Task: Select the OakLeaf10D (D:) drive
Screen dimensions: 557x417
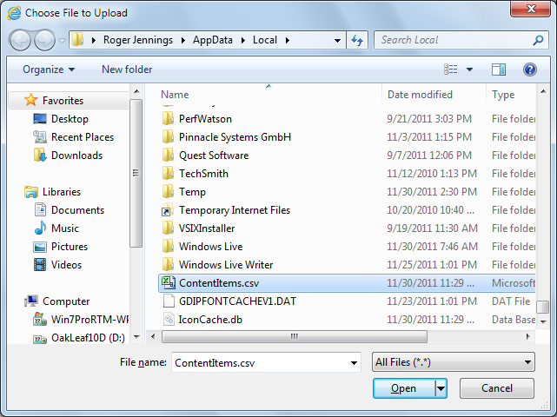Action: coord(79,338)
